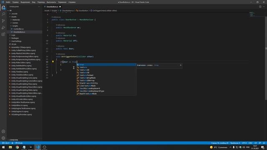The width and height of the screenshot is (267, 150).
Task: Open the Extensions view
Action: pyautogui.click(x=3, y=34)
